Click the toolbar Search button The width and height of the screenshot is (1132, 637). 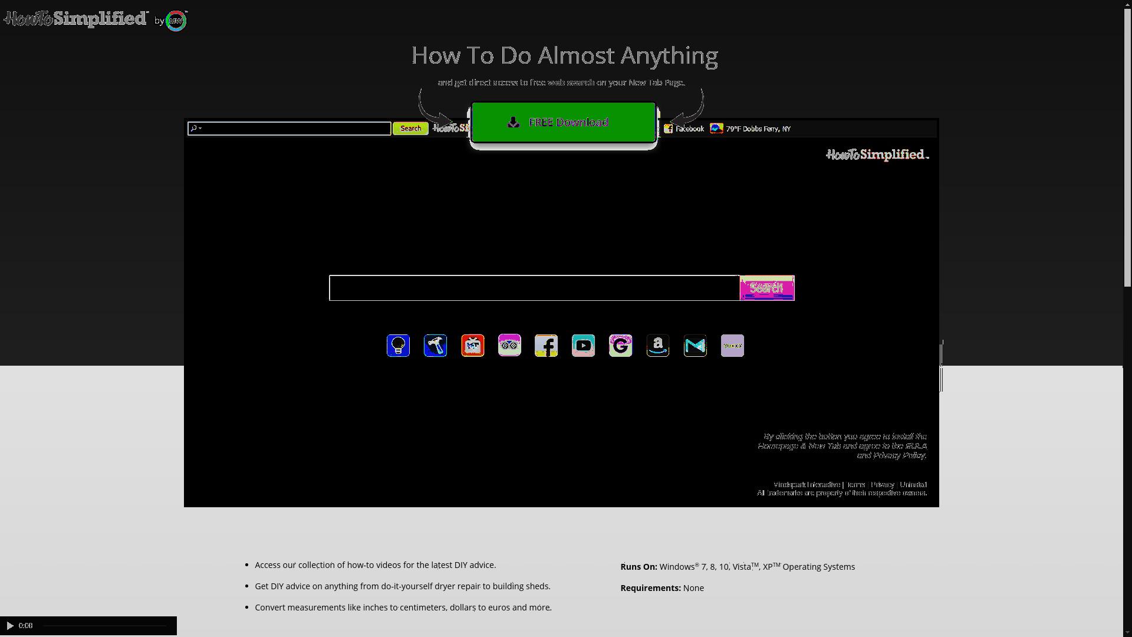410,129
